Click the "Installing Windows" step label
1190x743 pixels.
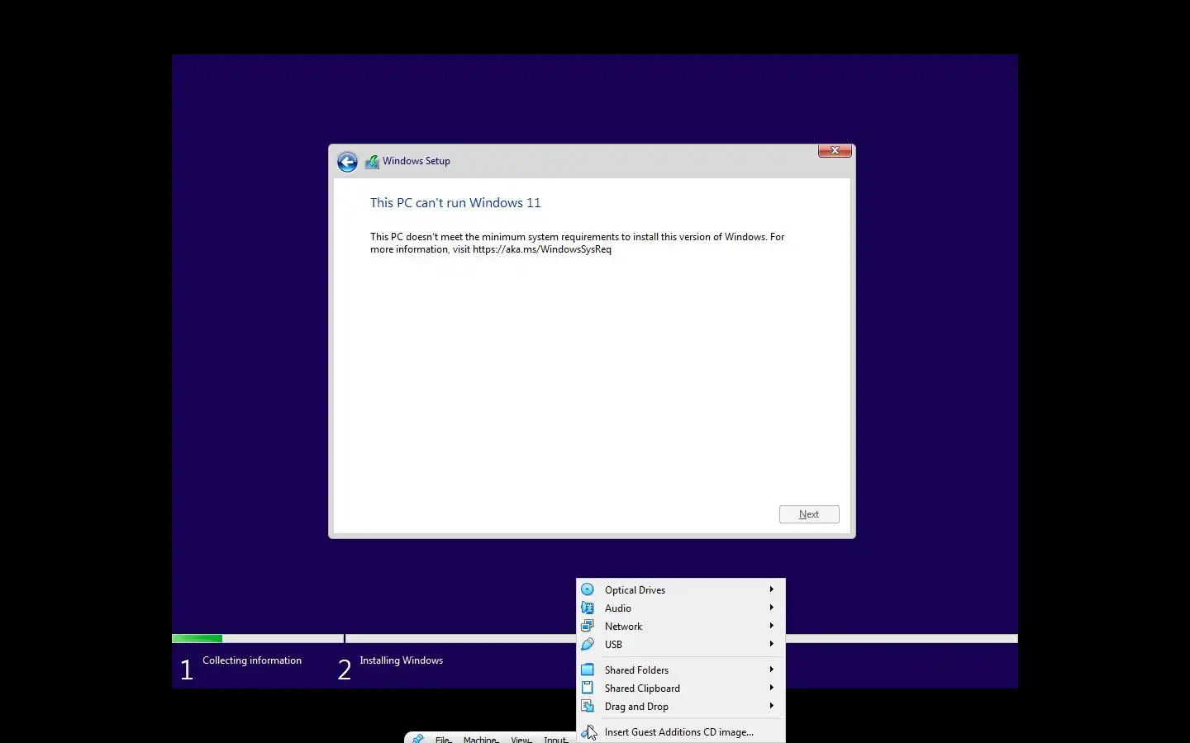click(x=401, y=660)
